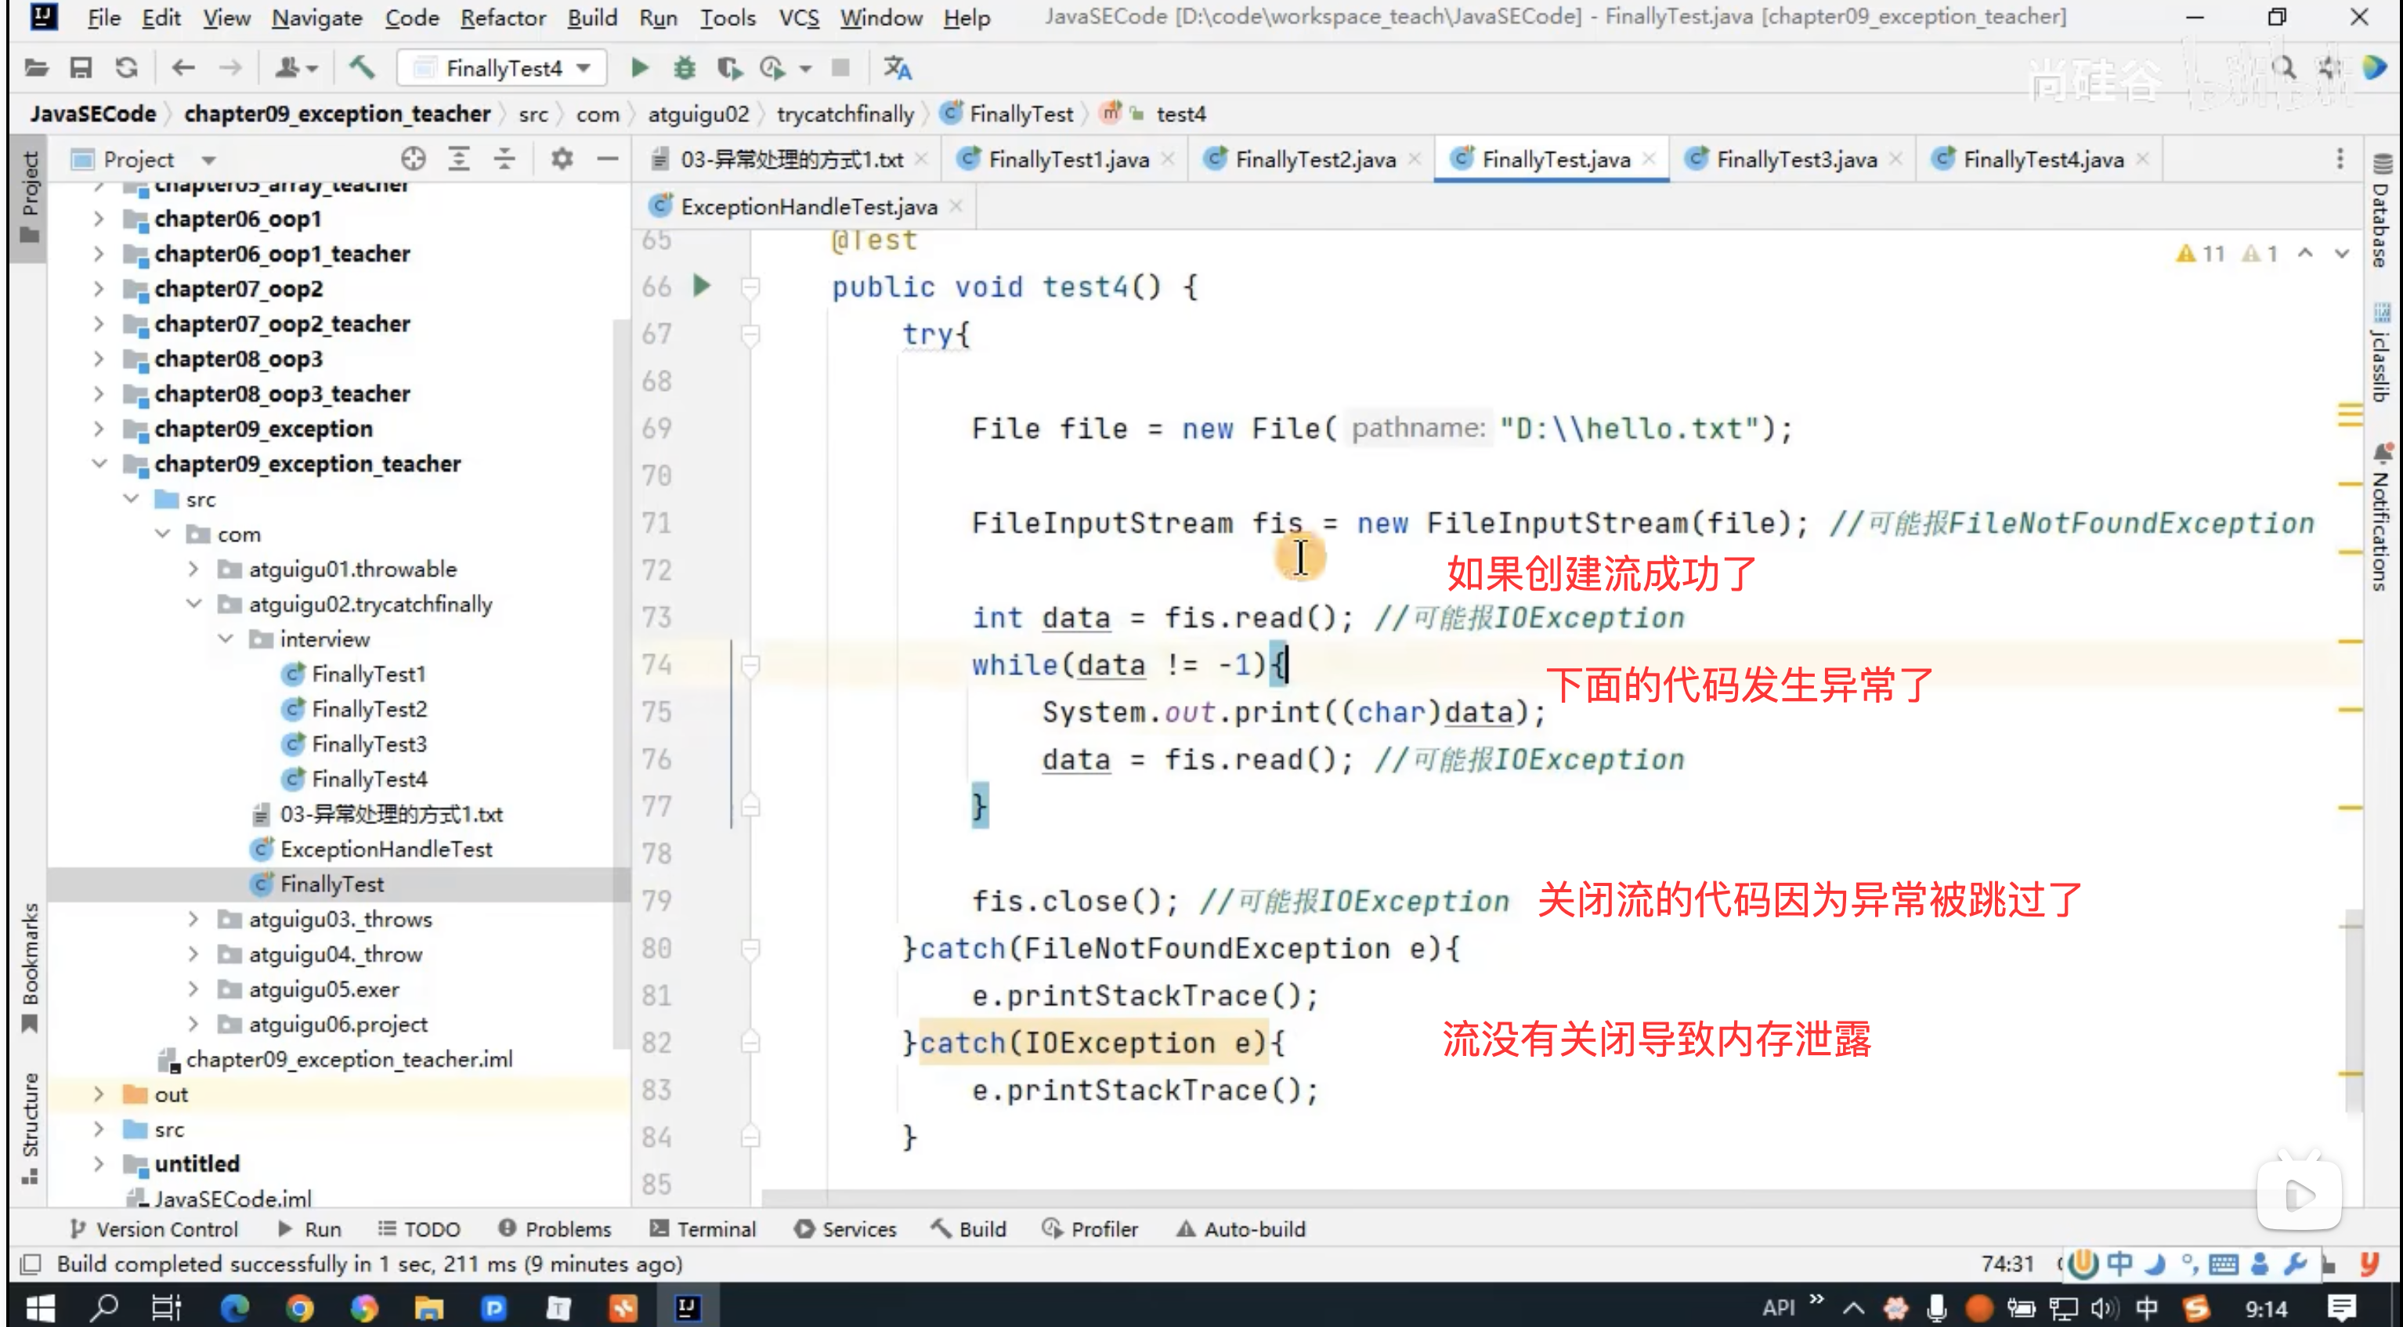Expand the chapter09_exception folder
This screenshot has height=1327, width=2403.
coord(99,429)
